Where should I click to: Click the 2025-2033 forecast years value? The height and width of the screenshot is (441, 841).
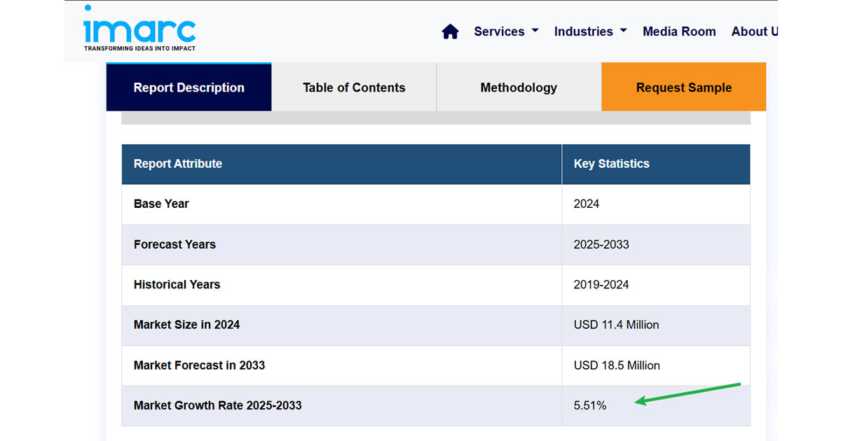point(601,244)
